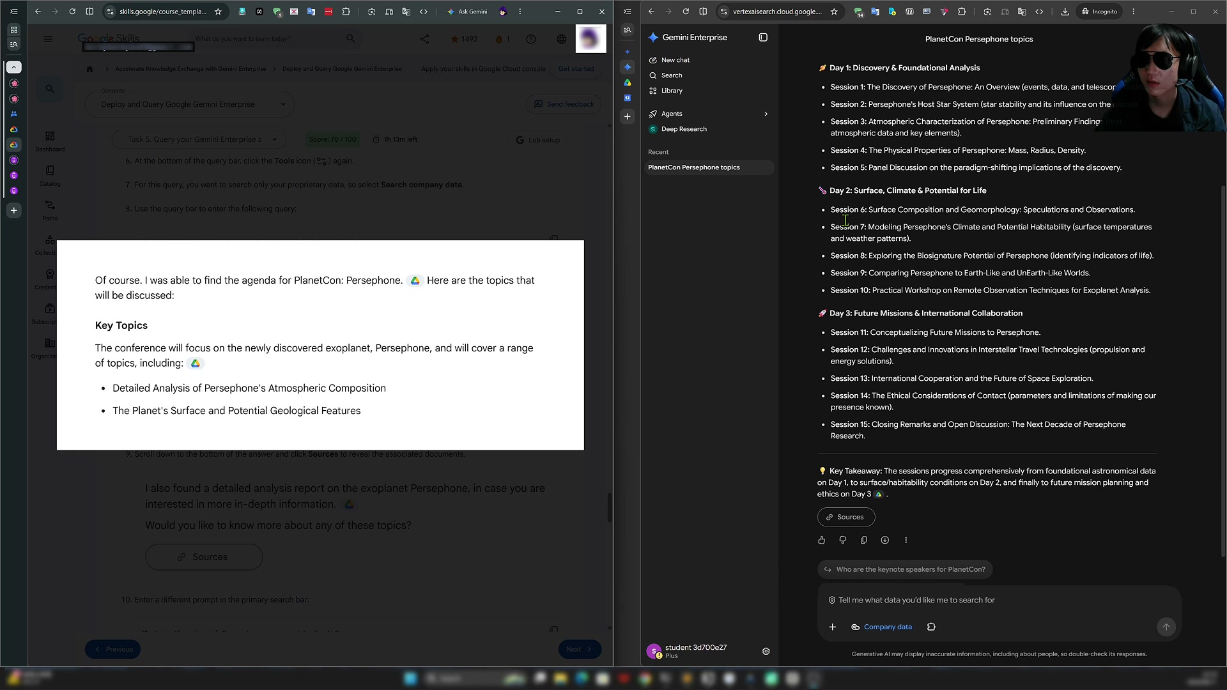This screenshot has width=1227, height=690.
Task: Click Send feedback in Google Skills
Action: [x=564, y=104]
